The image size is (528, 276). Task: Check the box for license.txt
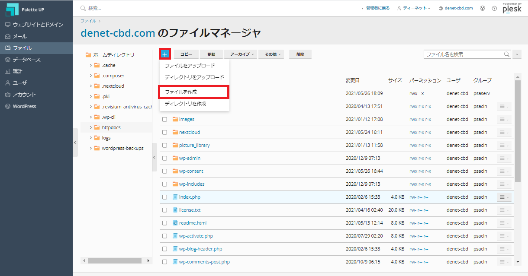164,210
